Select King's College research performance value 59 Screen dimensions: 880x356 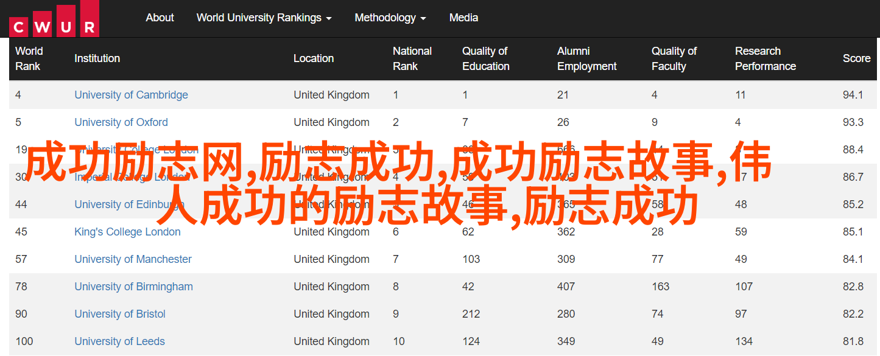[741, 232]
